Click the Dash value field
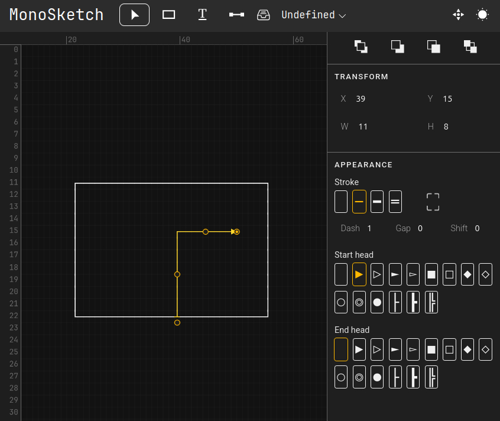 369,228
